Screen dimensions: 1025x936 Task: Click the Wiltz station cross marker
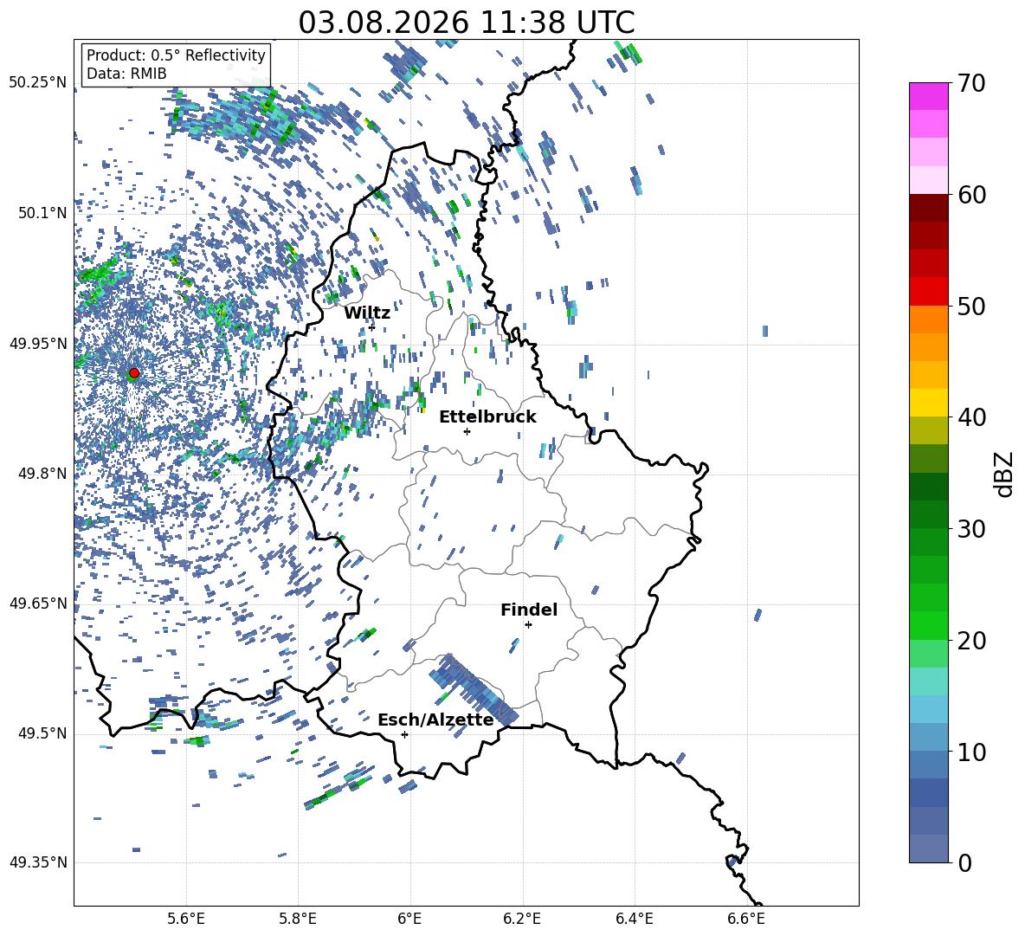[x=372, y=327]
